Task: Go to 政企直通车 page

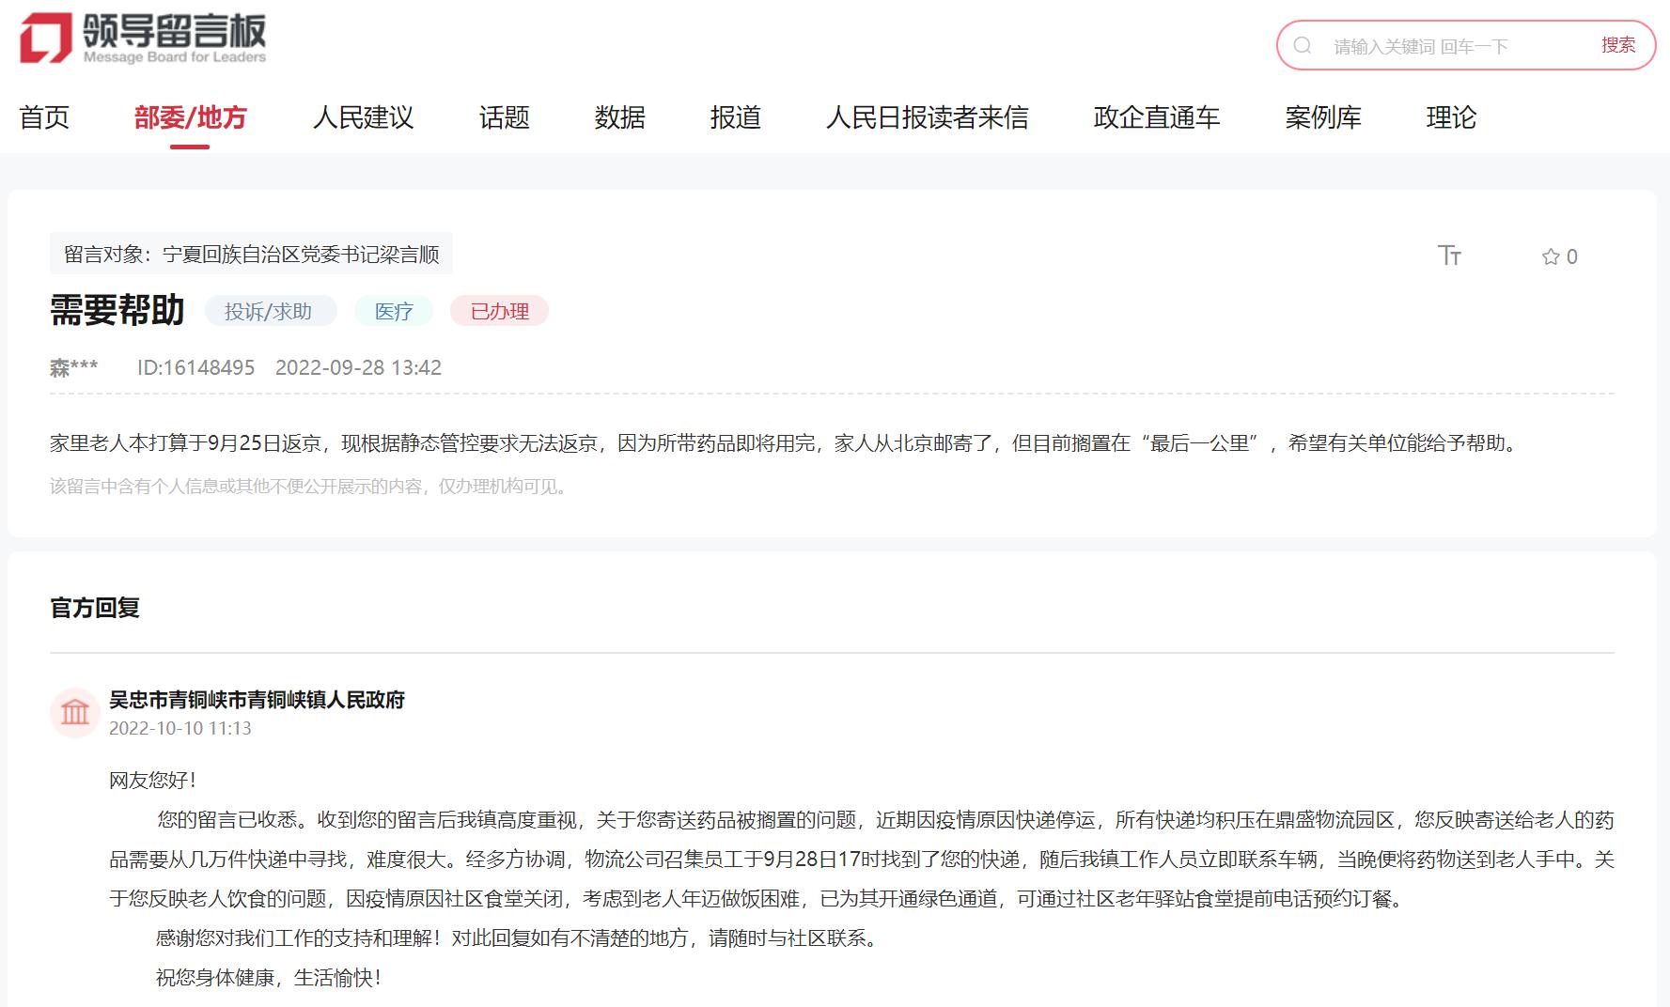Action: coord(1156,117)
